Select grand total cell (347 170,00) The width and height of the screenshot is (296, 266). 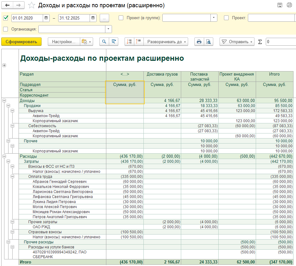[x=275, y=262]
